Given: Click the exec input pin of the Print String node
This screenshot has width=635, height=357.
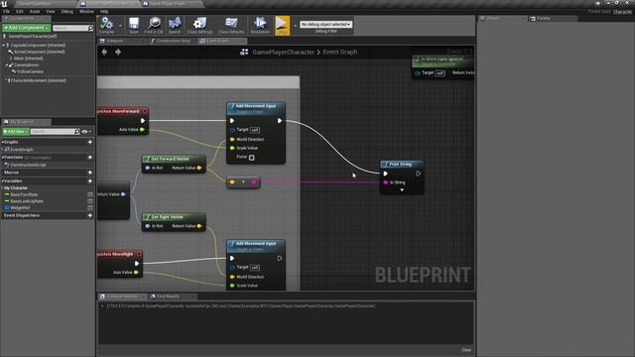Looking at the screenshot, I should pyautogui.click(x=386, y=174).
